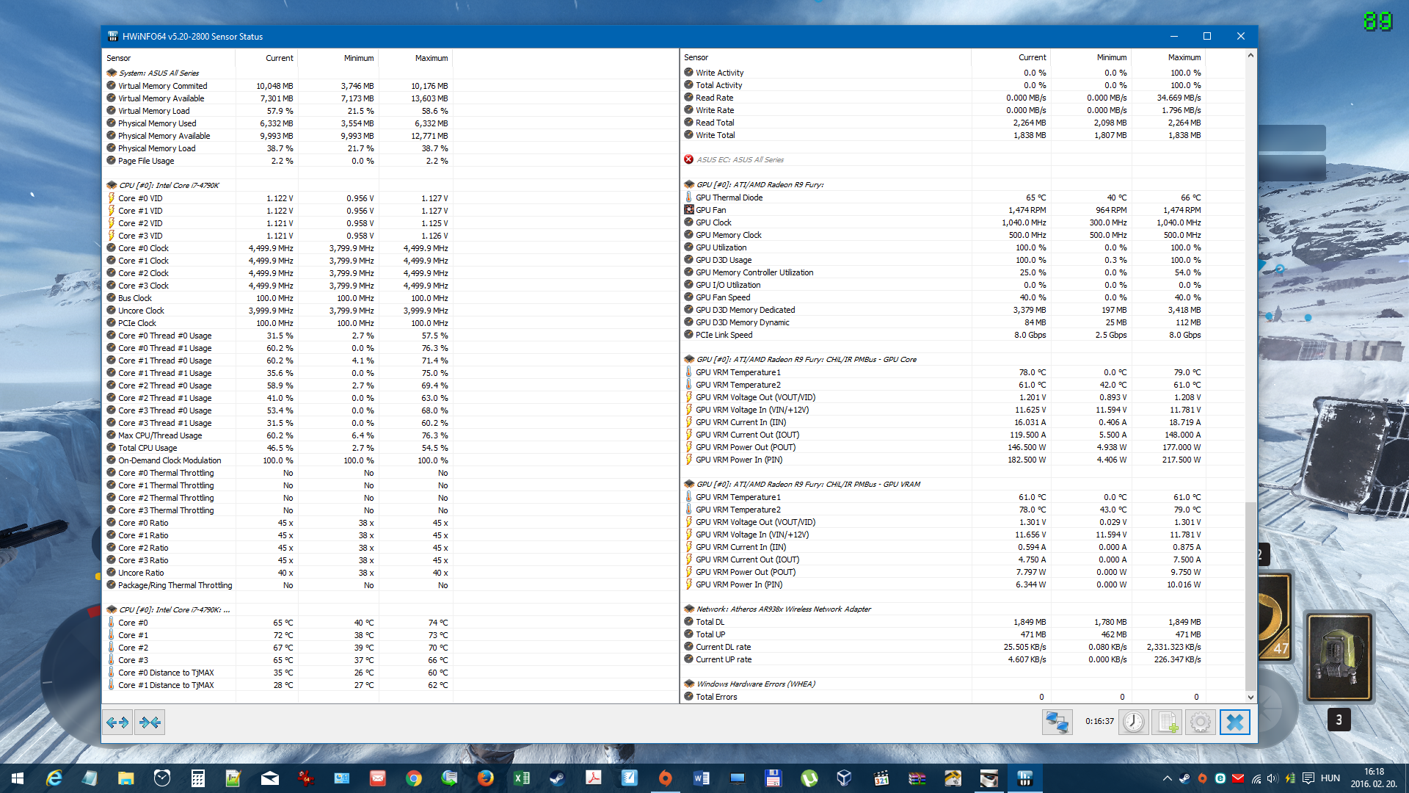
Task: Open remote sensor monitoring (networked computers icon)
Action: [x=1057, y=723]
